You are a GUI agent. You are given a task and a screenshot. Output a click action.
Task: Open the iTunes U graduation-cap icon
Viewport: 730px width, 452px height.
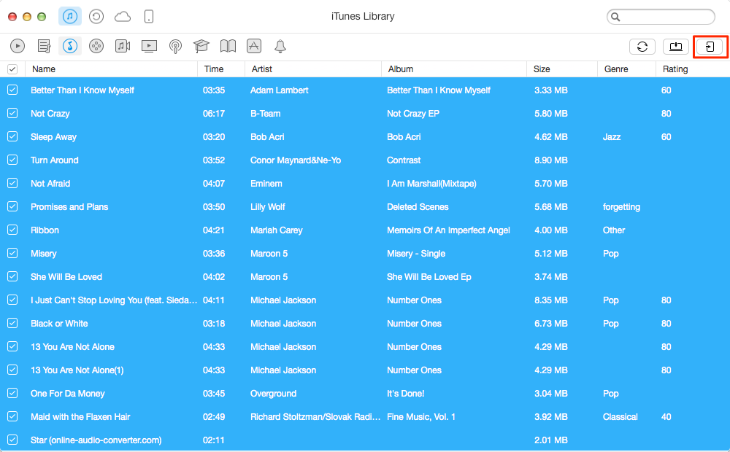point(201,46)
